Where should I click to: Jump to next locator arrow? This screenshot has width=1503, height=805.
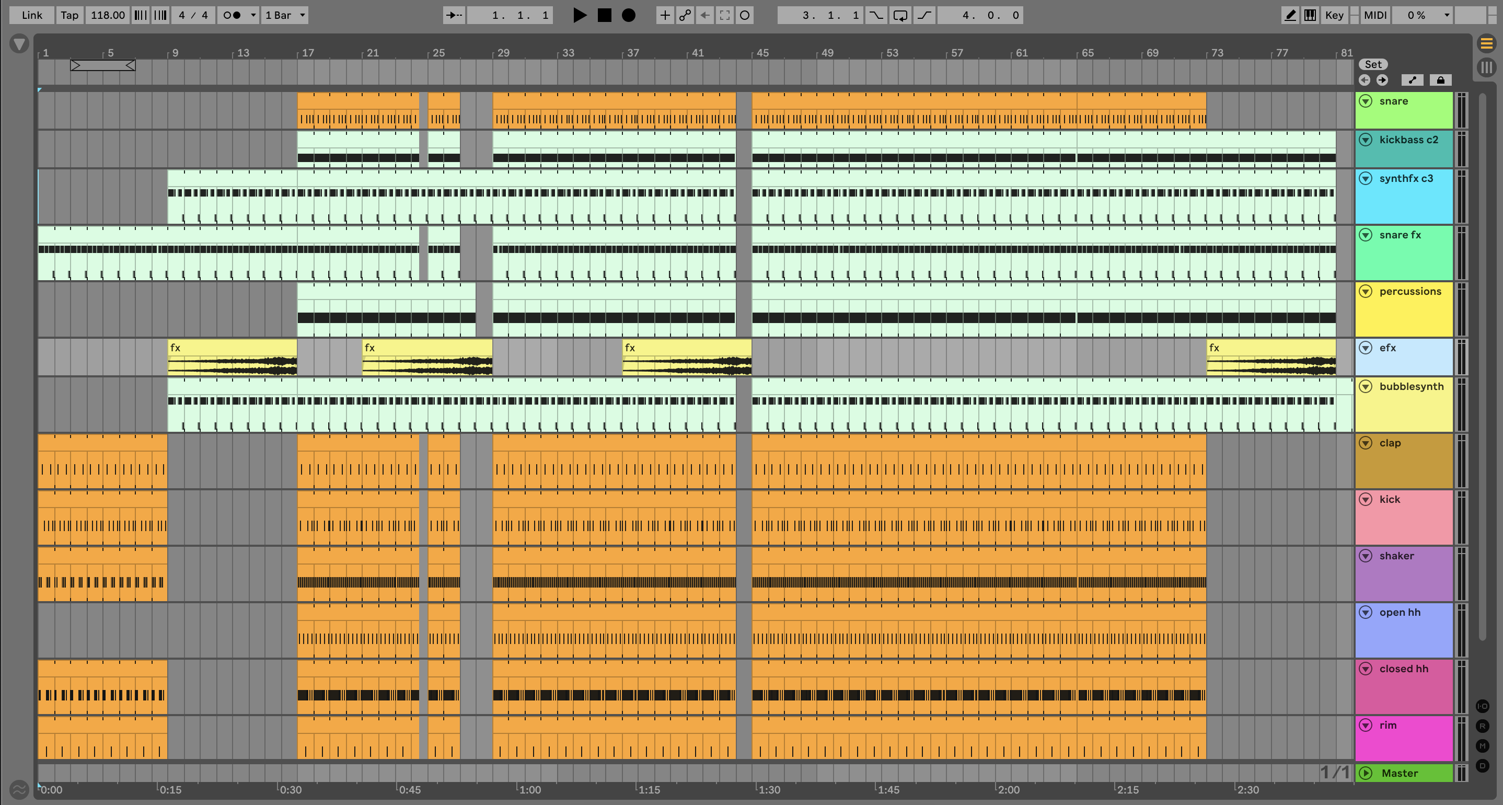(1382, 80)
